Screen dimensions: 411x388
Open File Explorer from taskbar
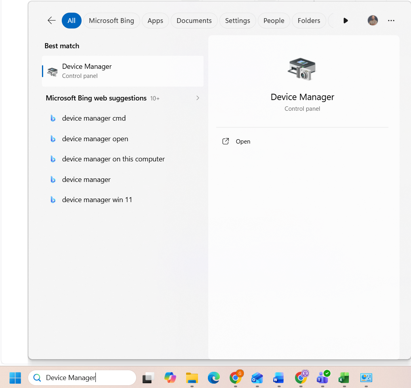tap(192, 378)
